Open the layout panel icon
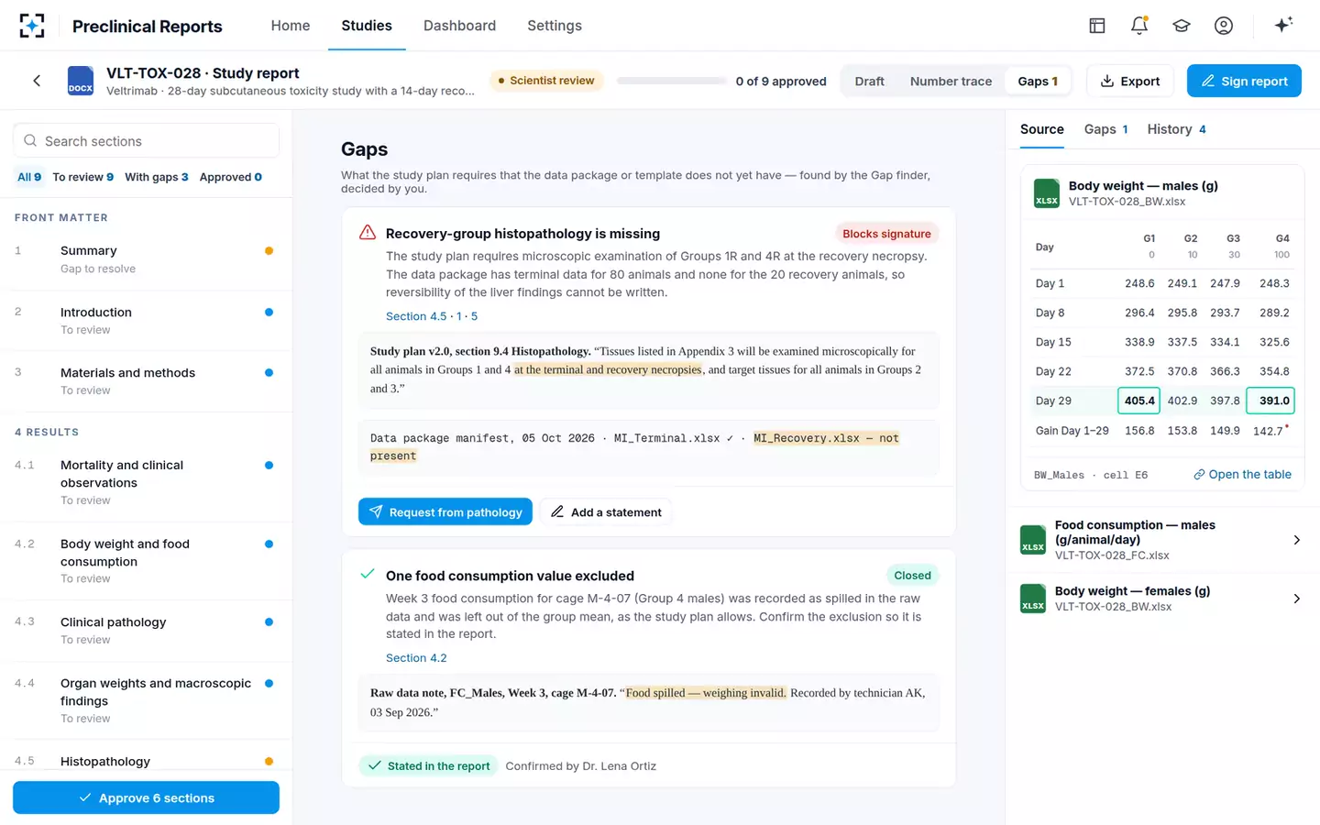 pyautogui.click(x=1097, y=26)
